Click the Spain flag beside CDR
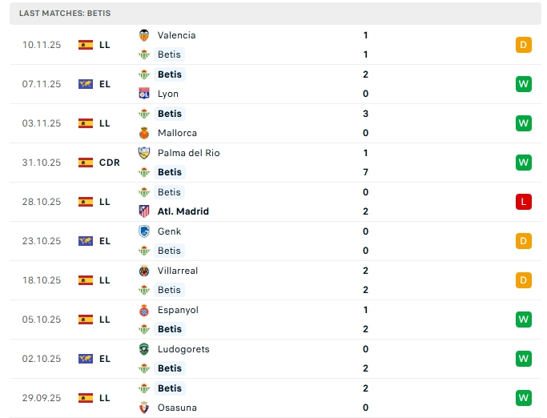Image resolution: width=547 pixels, height=418 pixels. [x=86, y=163]
